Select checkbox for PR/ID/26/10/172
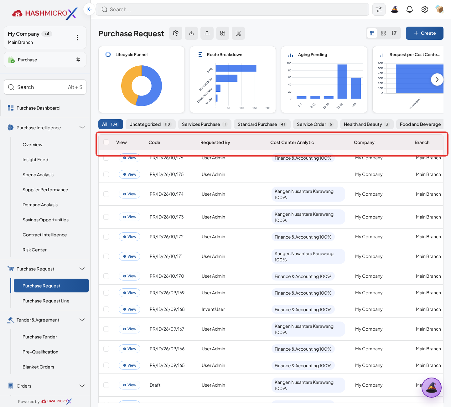The width and height of the screenshot is (451, 407). click(x=106, y=237)
